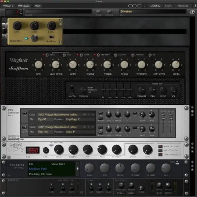Image resolution: width=197 pixels, height=197 pixels.
Task: Click the Scuffham logo icon at top right
Action: coord(192,12)
